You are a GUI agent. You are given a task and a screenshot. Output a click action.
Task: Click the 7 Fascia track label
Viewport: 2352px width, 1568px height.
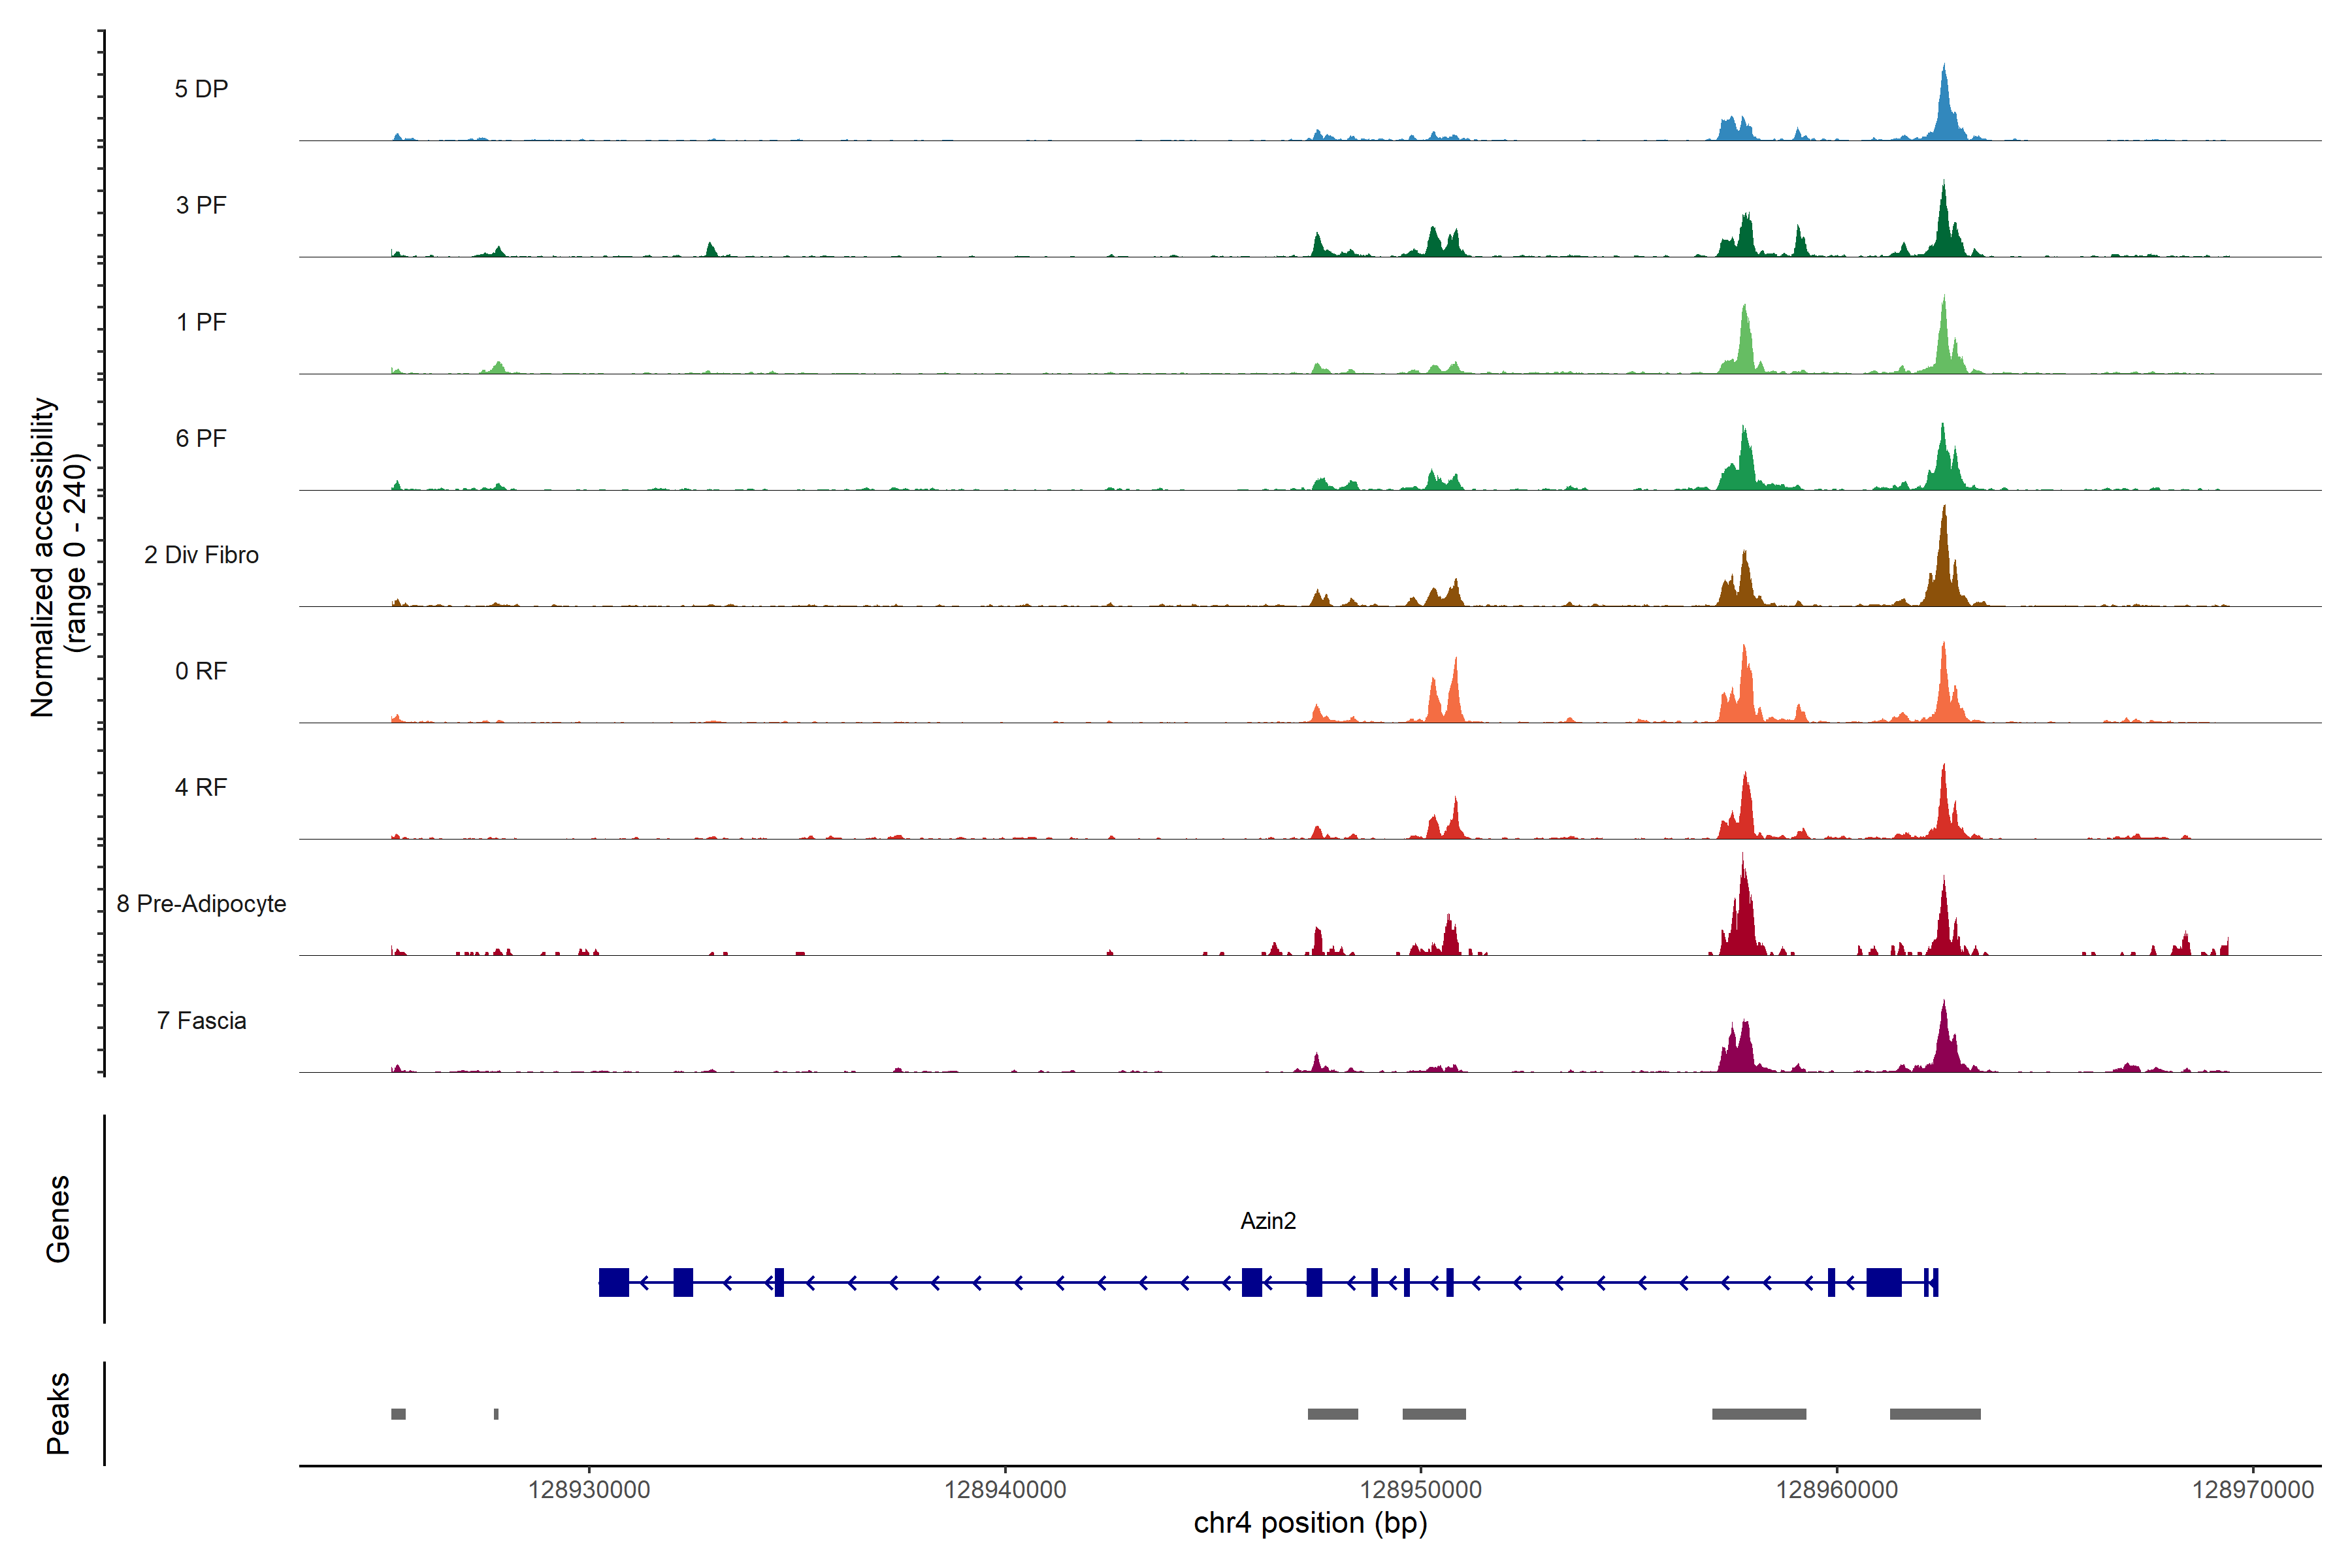tap(201, 1020)
